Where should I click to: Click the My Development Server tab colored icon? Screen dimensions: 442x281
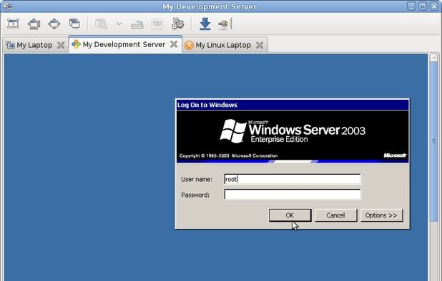[76, 44]
